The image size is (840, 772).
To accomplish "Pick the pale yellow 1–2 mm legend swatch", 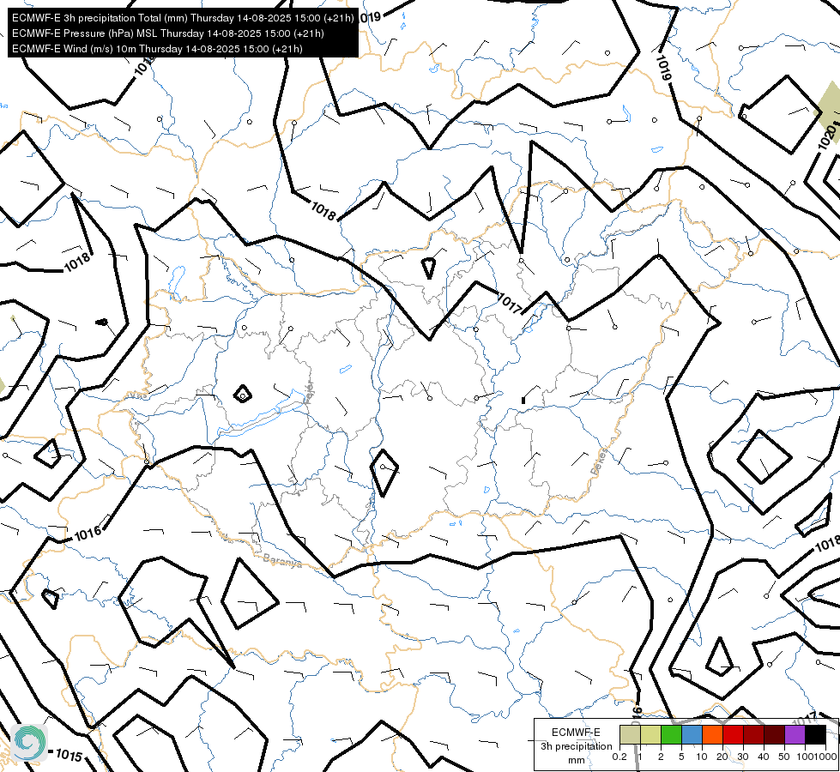I will (650, 735).
